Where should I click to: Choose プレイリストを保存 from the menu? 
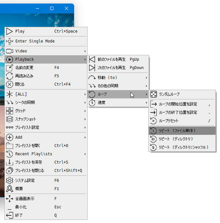46,162
